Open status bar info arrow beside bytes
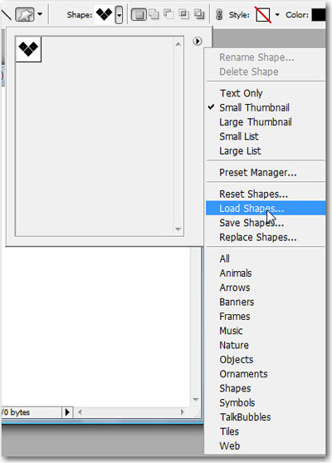The image size is (332, 463). coord(67,412)
